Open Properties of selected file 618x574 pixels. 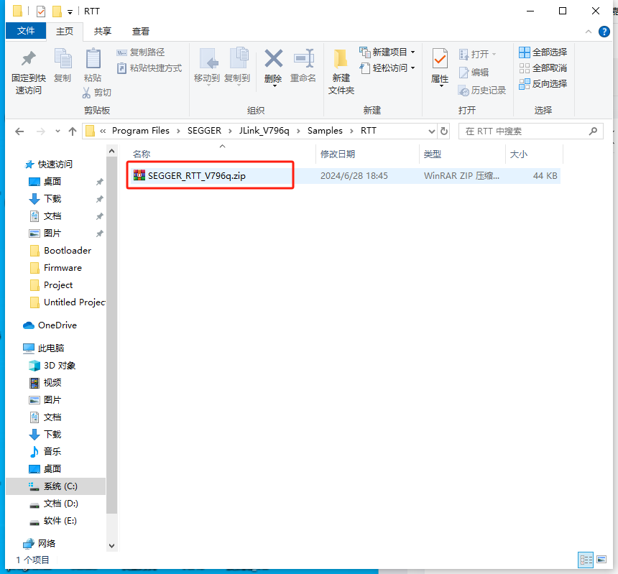(x=440, y=67)
